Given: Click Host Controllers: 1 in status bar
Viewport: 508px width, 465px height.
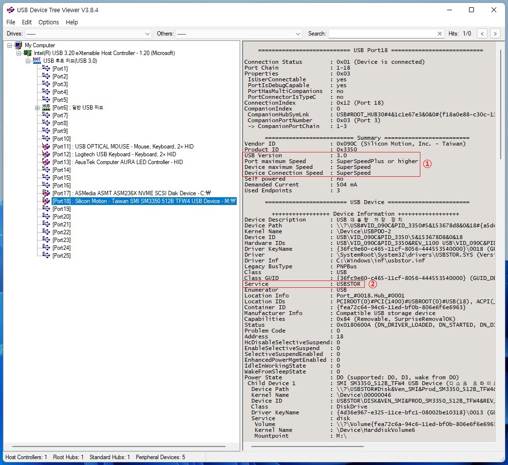Looking at the screenshot, I should 26,457.
